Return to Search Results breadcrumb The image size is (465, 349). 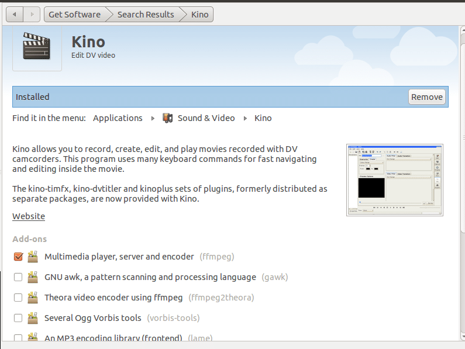(x=146, y=14)
